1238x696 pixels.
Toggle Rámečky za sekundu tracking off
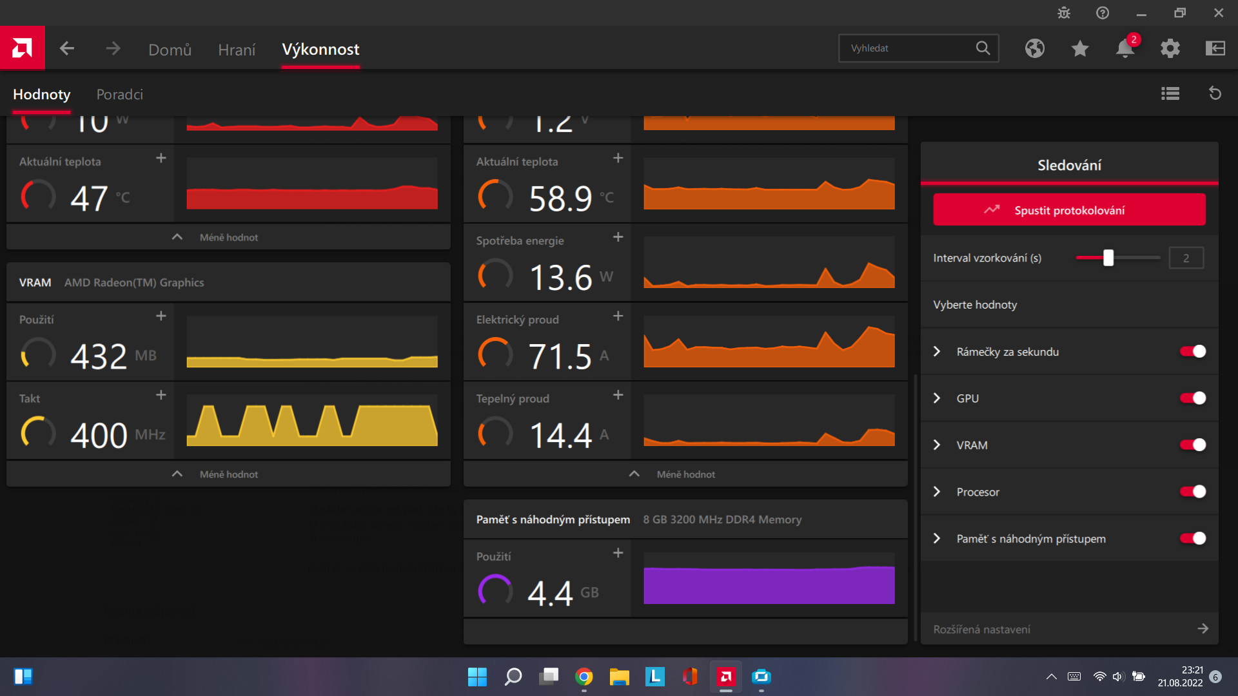coord(1192,351)
